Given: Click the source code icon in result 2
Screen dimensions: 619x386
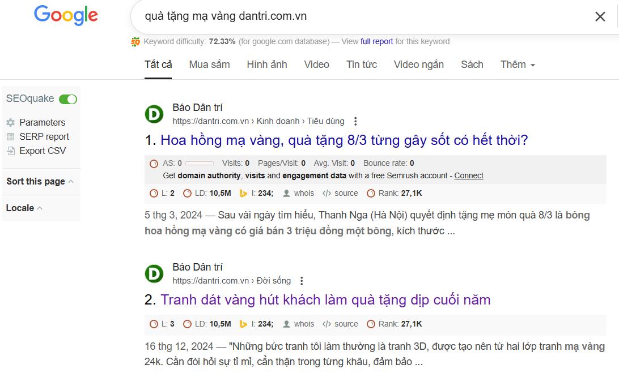Looking at the screenshot, I should (327, 324).
